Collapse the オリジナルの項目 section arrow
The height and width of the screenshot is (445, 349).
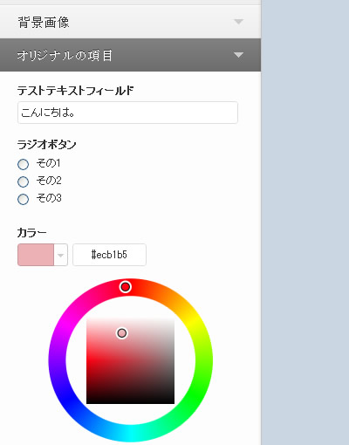click(x=238, y=55)
